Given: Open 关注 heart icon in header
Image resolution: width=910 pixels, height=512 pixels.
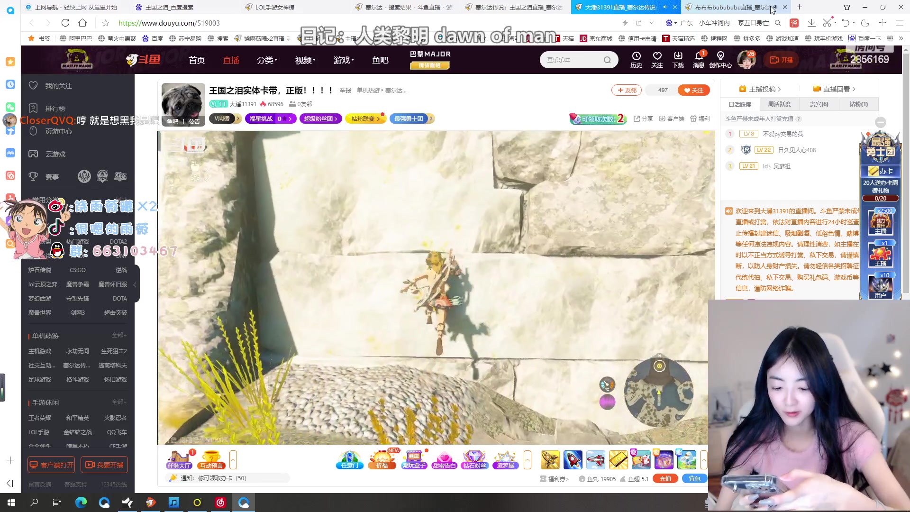Looking at the screenshot, I should (x=657, y=60).
